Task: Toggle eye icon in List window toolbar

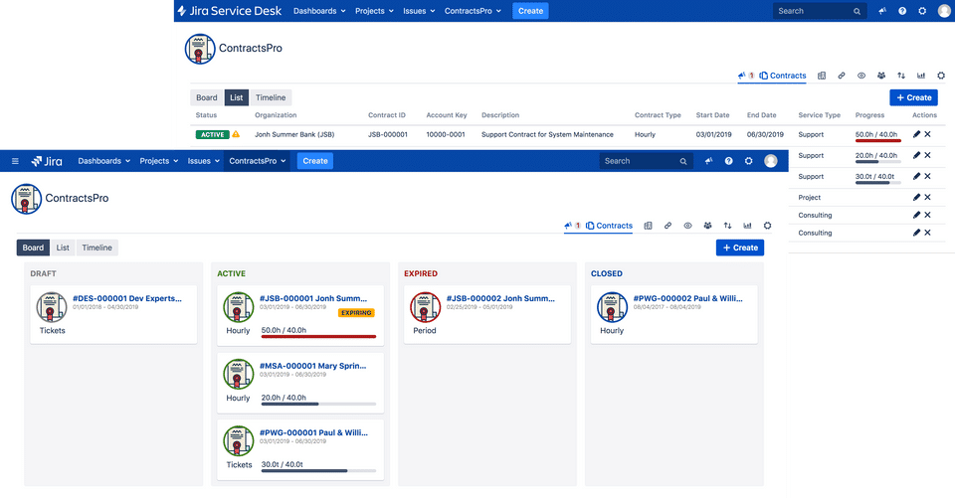Action: coord(861,77)
